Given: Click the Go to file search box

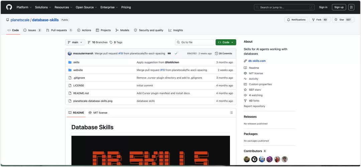Looking at the screenshot, I should click(195, 42).
